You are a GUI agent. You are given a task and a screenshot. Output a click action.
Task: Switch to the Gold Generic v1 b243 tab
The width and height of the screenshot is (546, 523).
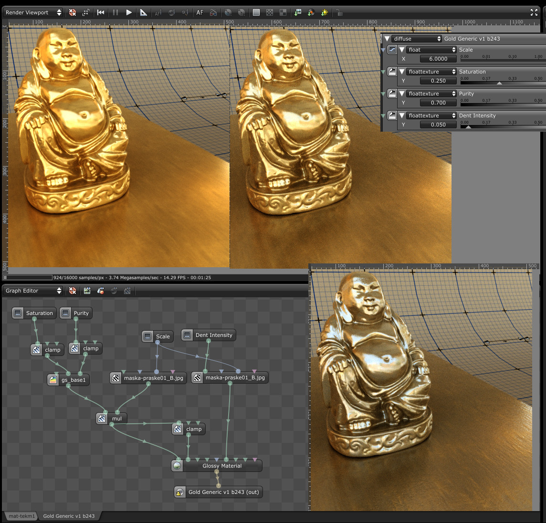click(x=69, y=516)
